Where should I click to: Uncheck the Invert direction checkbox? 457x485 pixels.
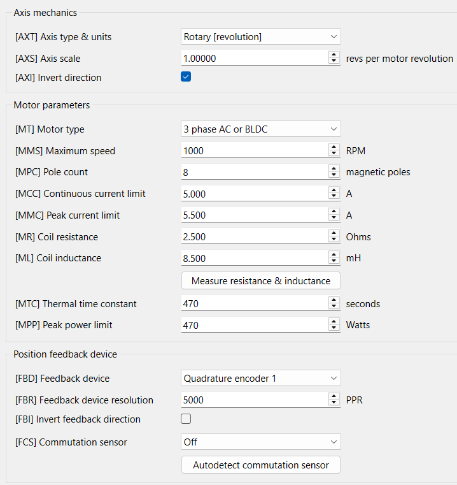tap(186, 77)
